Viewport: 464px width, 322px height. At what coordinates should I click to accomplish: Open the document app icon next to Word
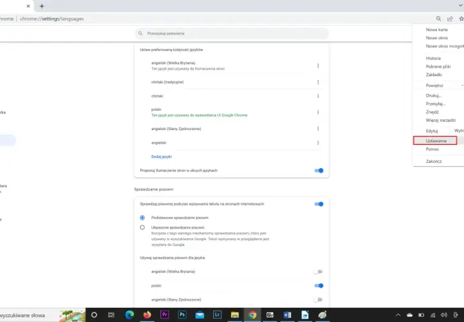click(305, 315)
